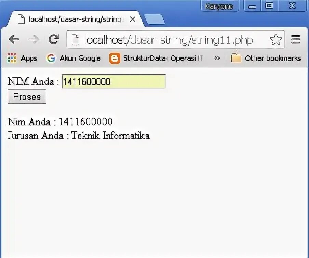Focus the NIM Anda input field
The width and height of the screenshot is (309, 258).
[x=114, y=81]
